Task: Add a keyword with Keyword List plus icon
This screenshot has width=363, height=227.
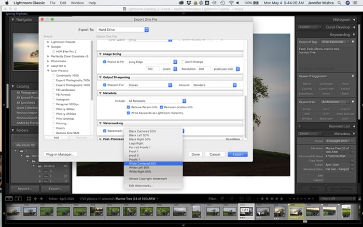Action: coord(300,126)
